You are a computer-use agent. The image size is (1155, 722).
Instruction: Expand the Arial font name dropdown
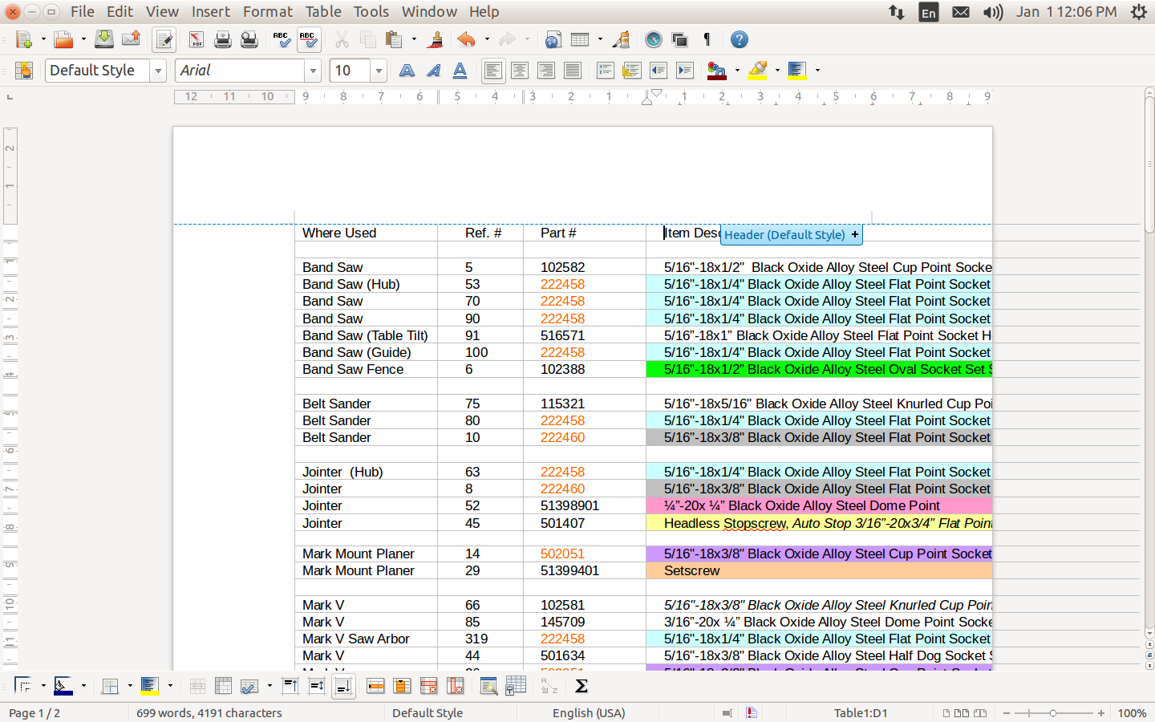(x=313, y=71)
